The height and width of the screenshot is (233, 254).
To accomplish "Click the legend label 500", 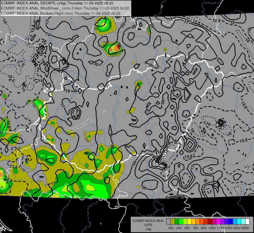I will [187, 228].
